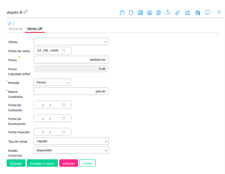
Task: Click the Cerrar button
Action: coord(88,163)
